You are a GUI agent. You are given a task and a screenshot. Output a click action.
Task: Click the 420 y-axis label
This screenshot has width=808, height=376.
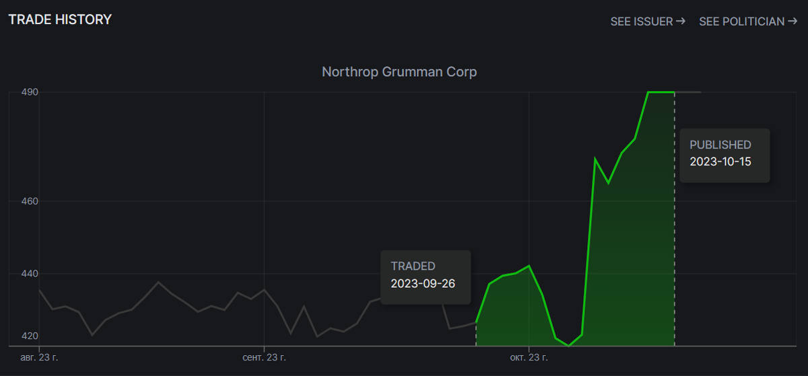pyautogui.click(x=30, y=336)
